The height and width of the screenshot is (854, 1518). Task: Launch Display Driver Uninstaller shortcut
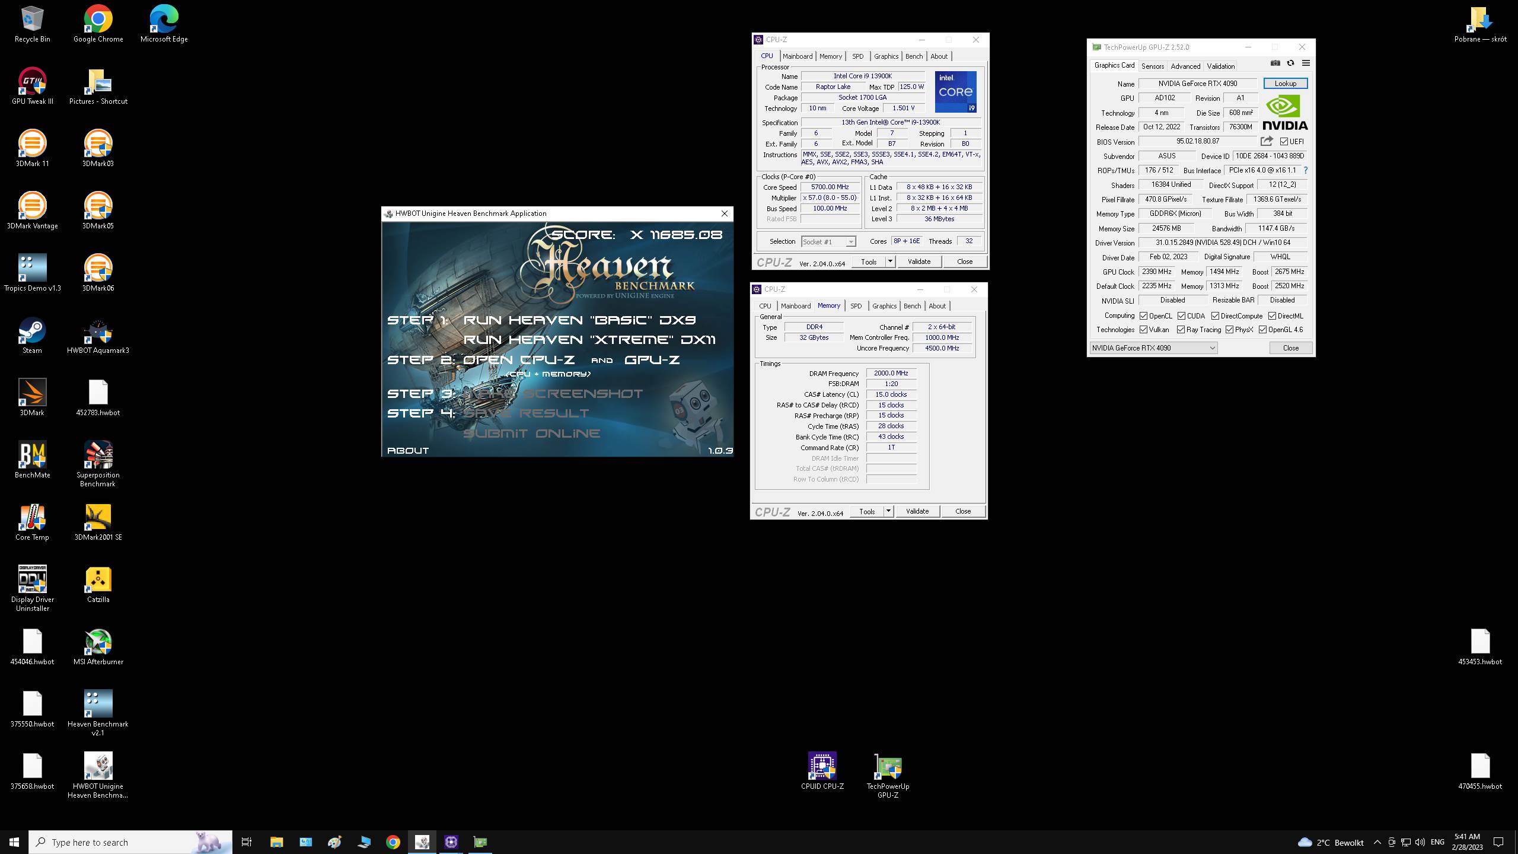pos(33,588)
